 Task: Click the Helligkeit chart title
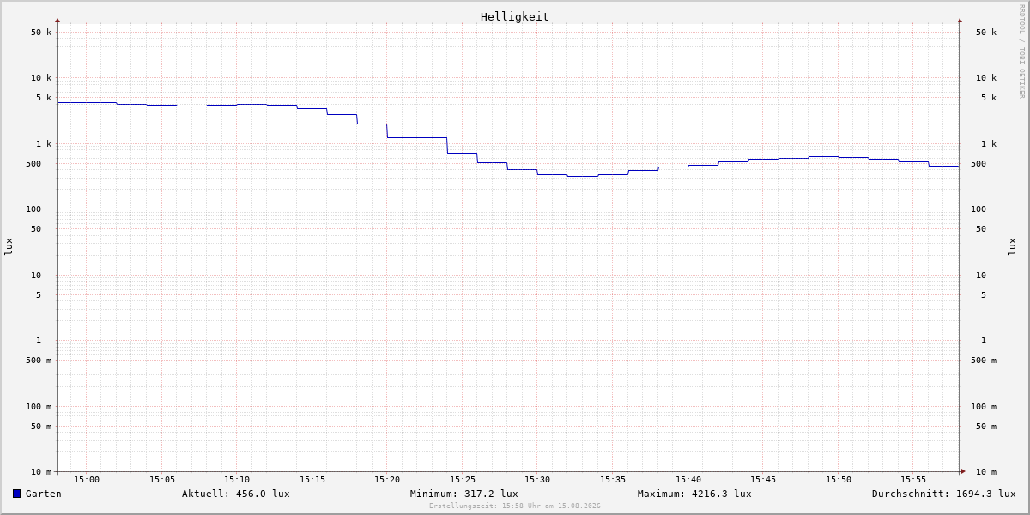(515, 16)
